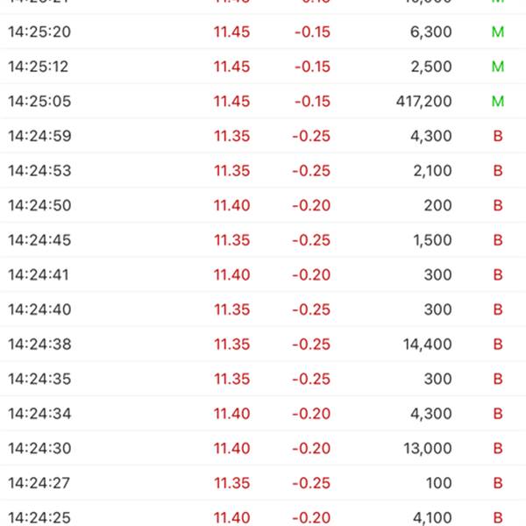Click the 13,000 volume at 14:24:30
526x526 pixels.
[428, 449]
